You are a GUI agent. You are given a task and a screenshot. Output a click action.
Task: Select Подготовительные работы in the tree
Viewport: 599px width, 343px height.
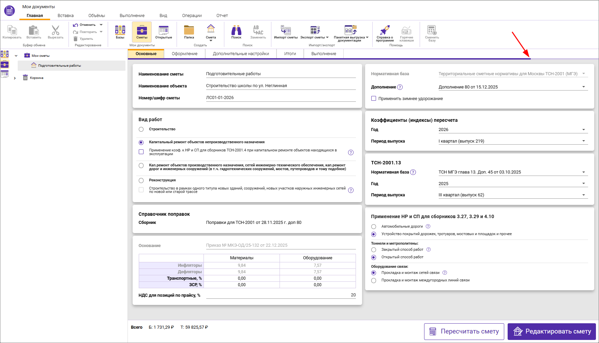click(x=60, y=66)
